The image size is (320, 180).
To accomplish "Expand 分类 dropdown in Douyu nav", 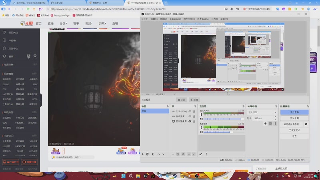I will coord(63,24).
